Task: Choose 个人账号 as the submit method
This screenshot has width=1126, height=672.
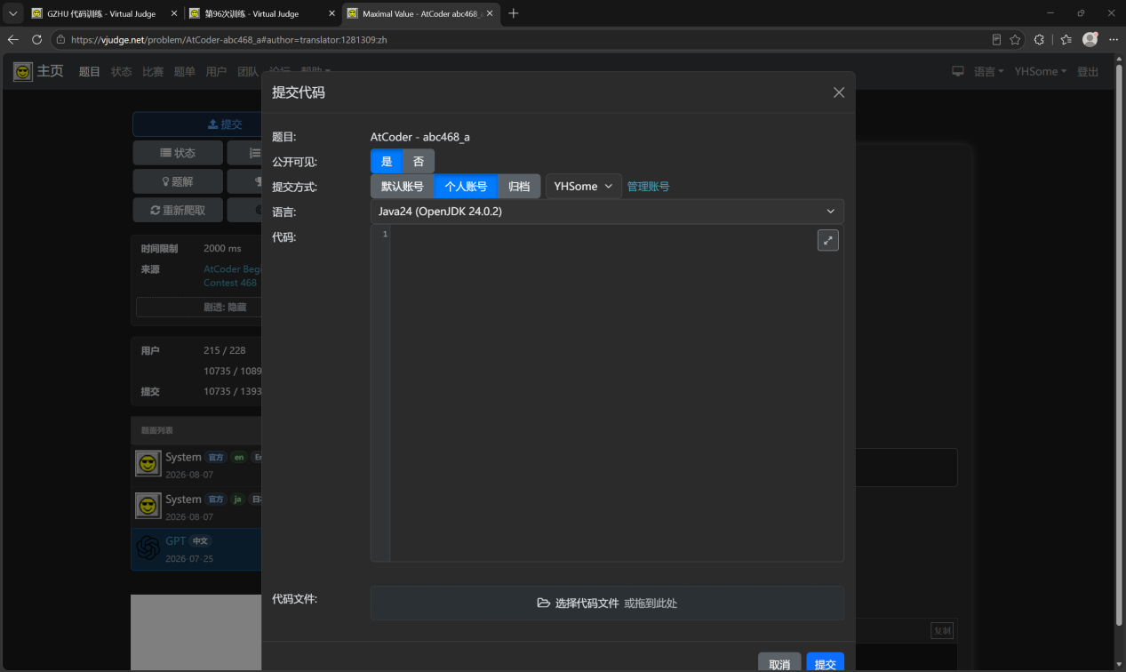Action: coord(466,187)
